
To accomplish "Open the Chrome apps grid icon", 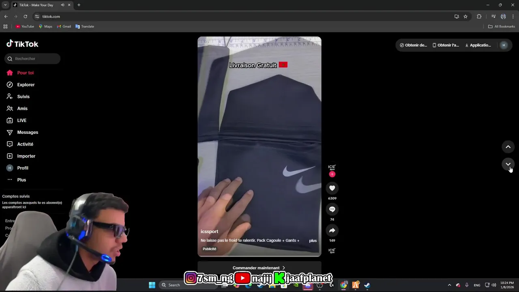I will (x=5, y=26).
